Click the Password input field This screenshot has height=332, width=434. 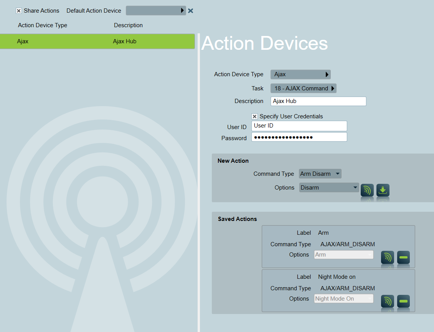tap(299, 137)
